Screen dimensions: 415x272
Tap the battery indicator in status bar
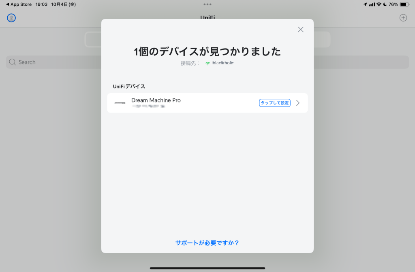pos(404,4)
